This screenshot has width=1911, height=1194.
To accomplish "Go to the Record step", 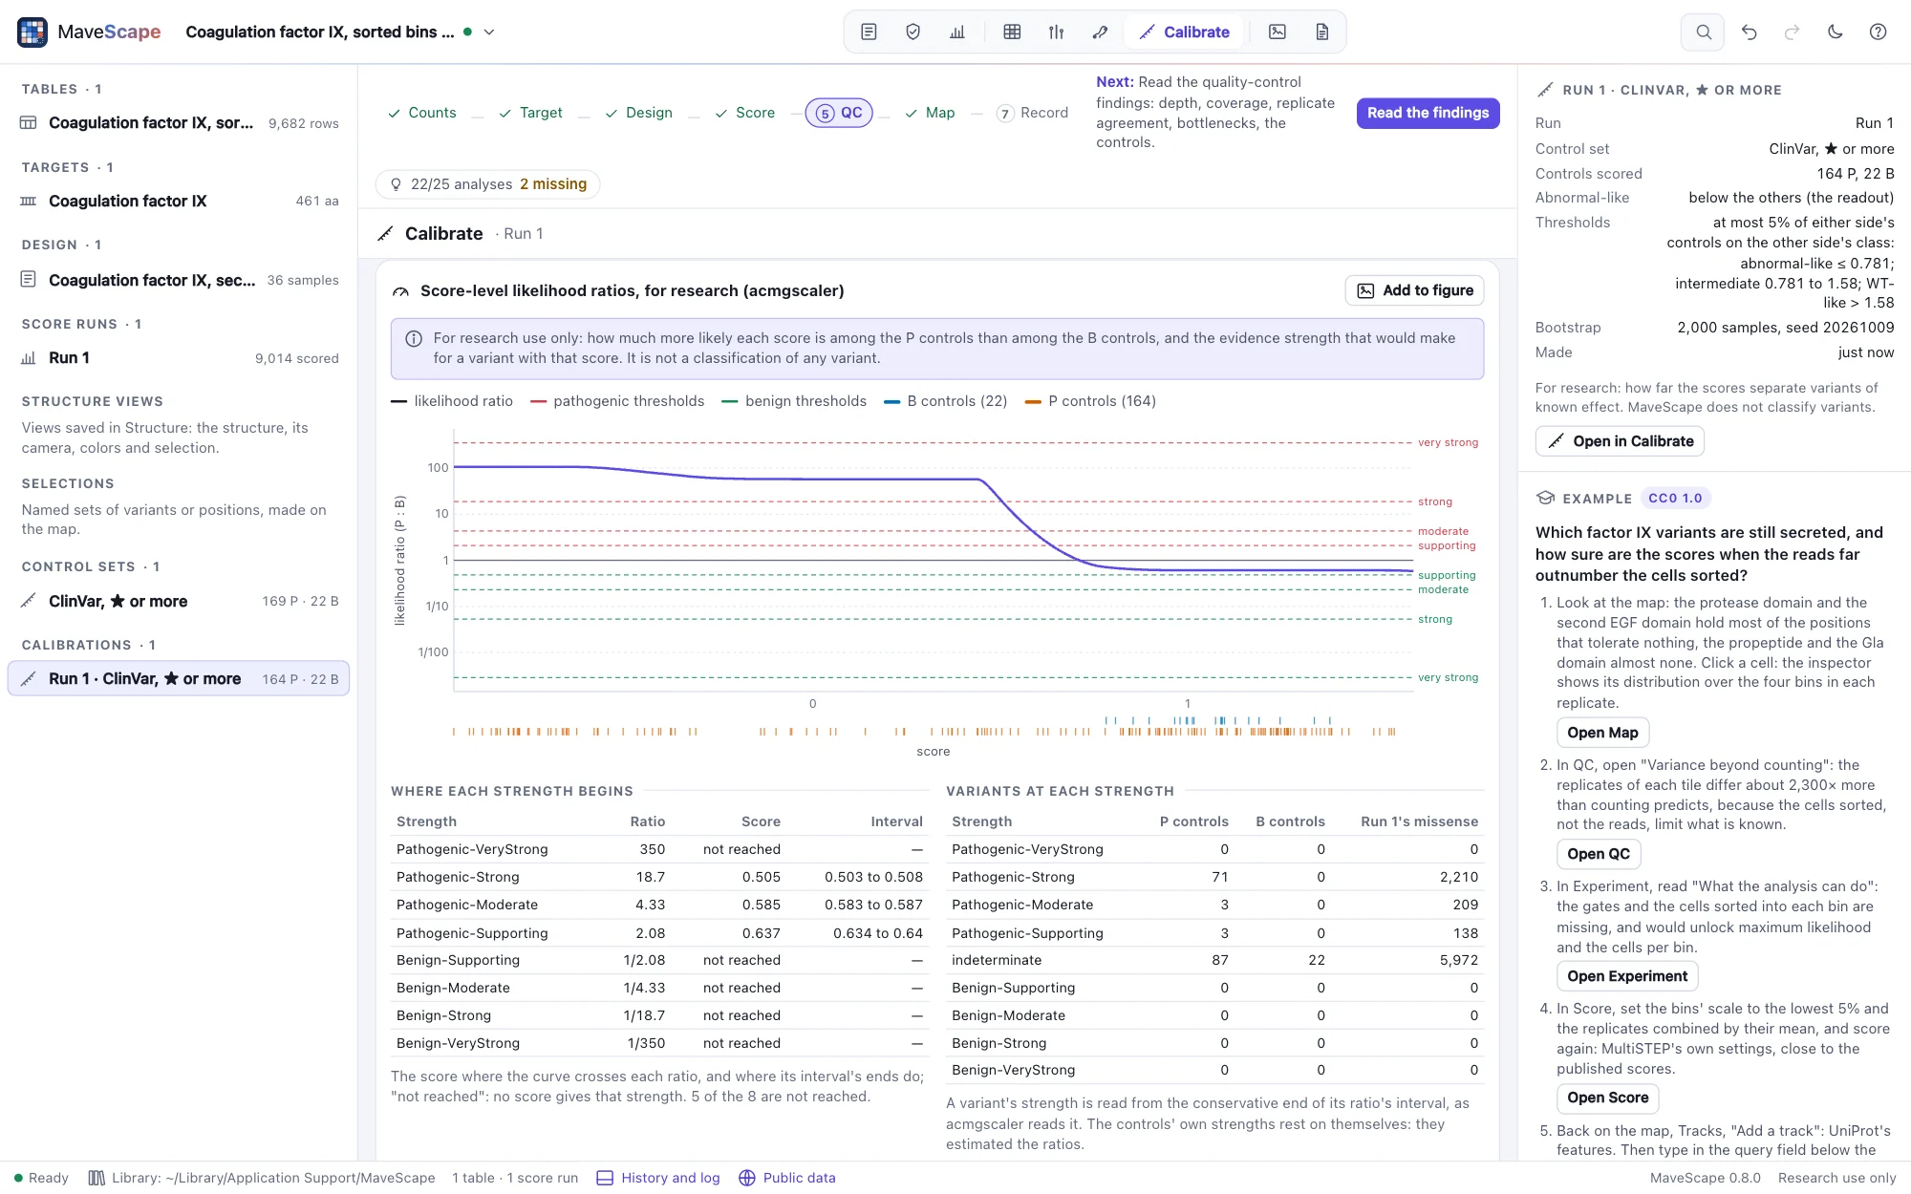I will (x=1032, y=113).
